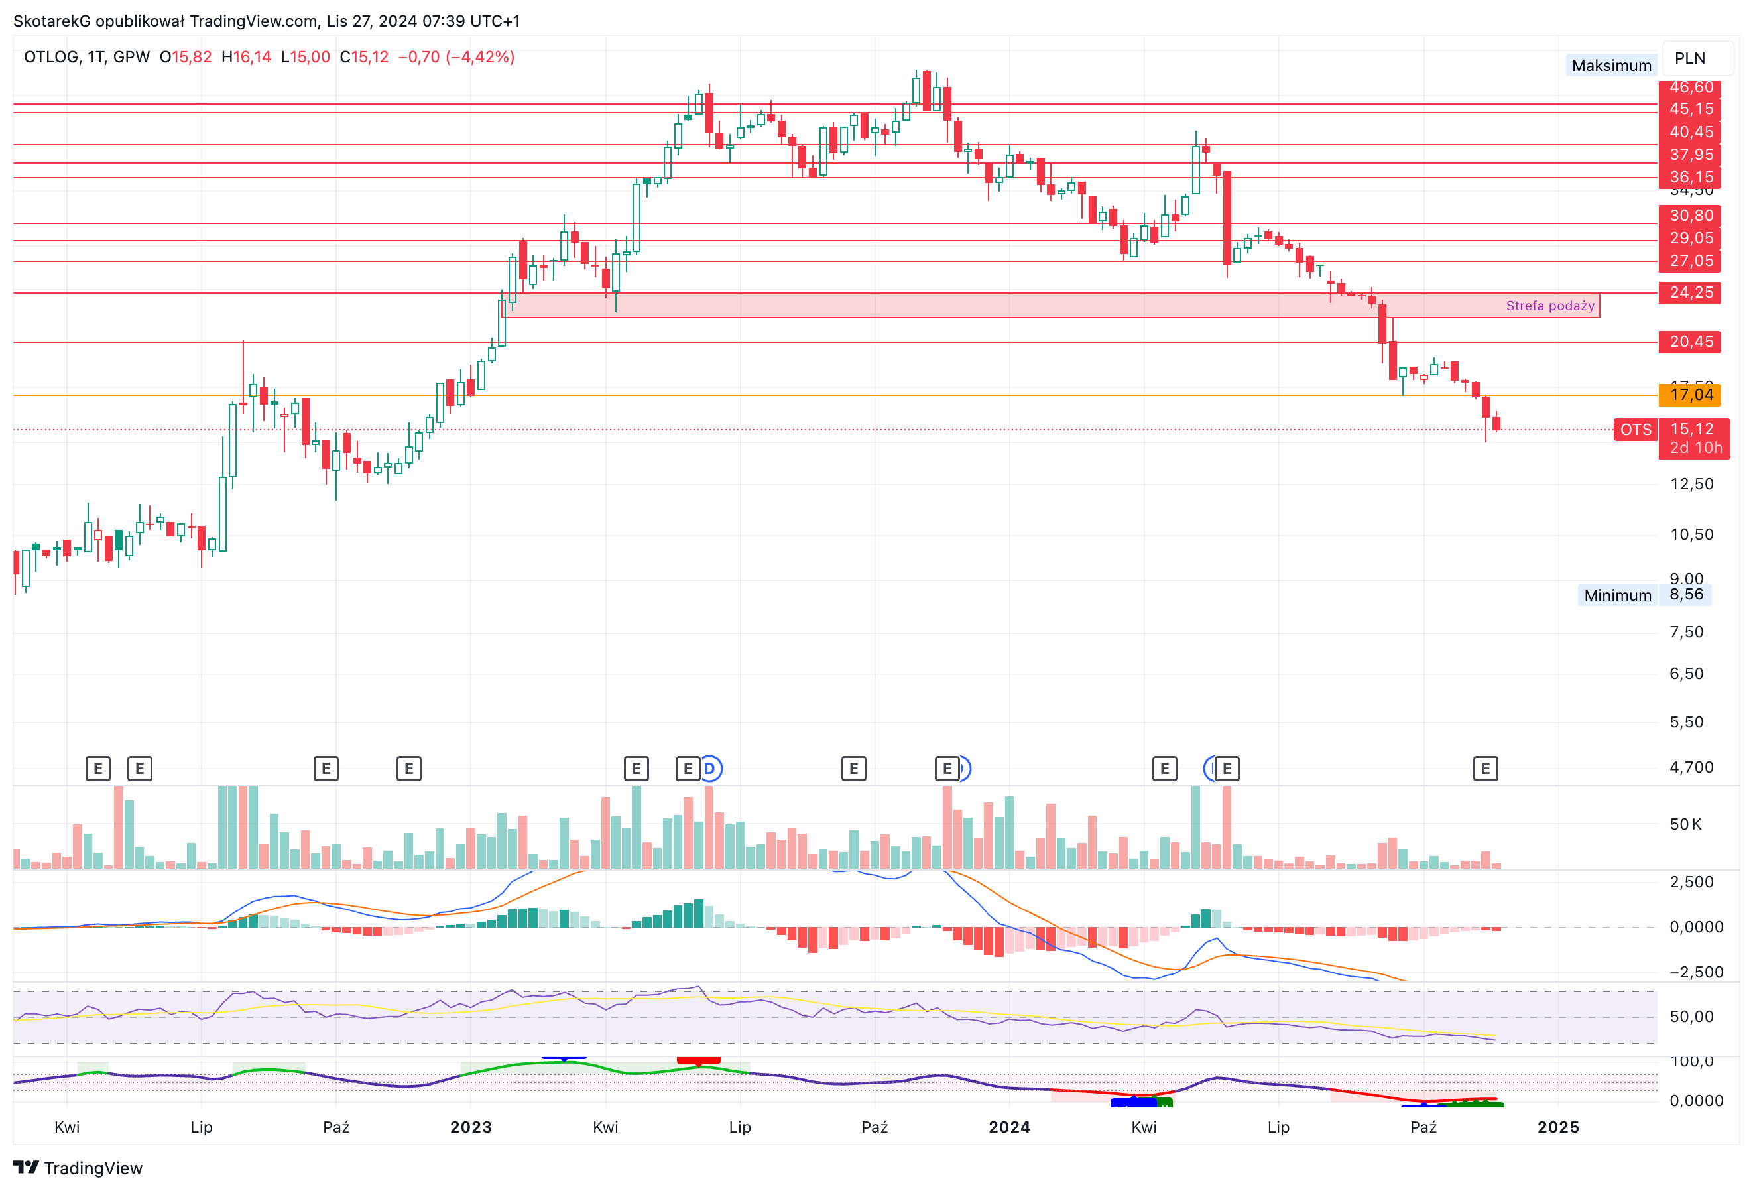Click the earnings E marker nearest November 2024
Screen dimensions: 1753x1191
pos(1485,769)
